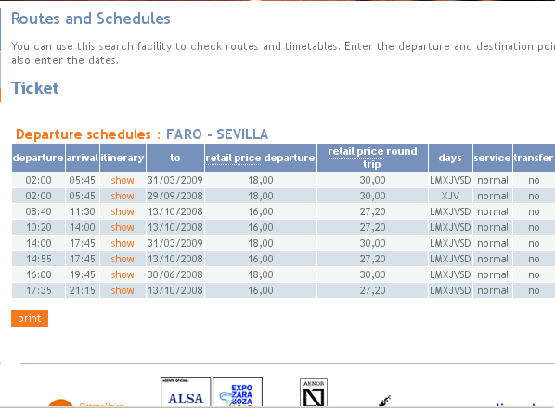Click the 'departure' column header
The height and width of the screenshot is (408, 555).
pyautogui.click(x=38, y=158)
